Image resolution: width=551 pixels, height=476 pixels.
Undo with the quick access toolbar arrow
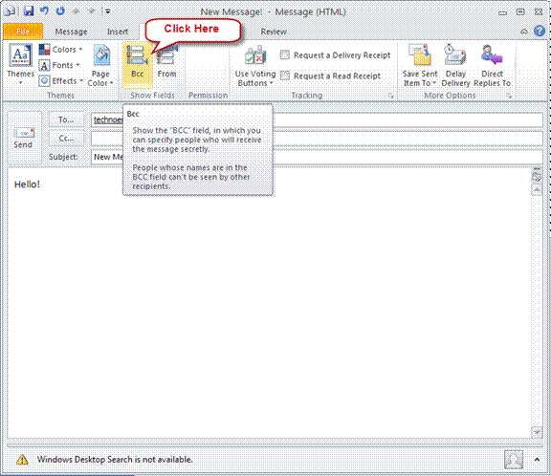[44, 11]
